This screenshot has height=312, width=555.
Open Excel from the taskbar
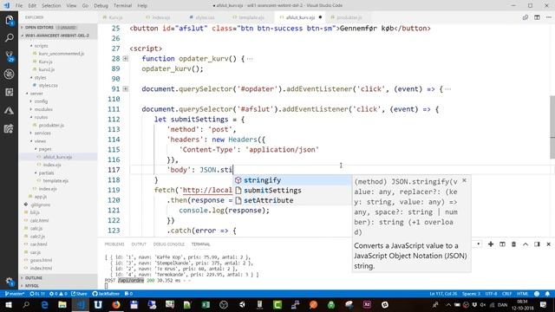(206, 304)
